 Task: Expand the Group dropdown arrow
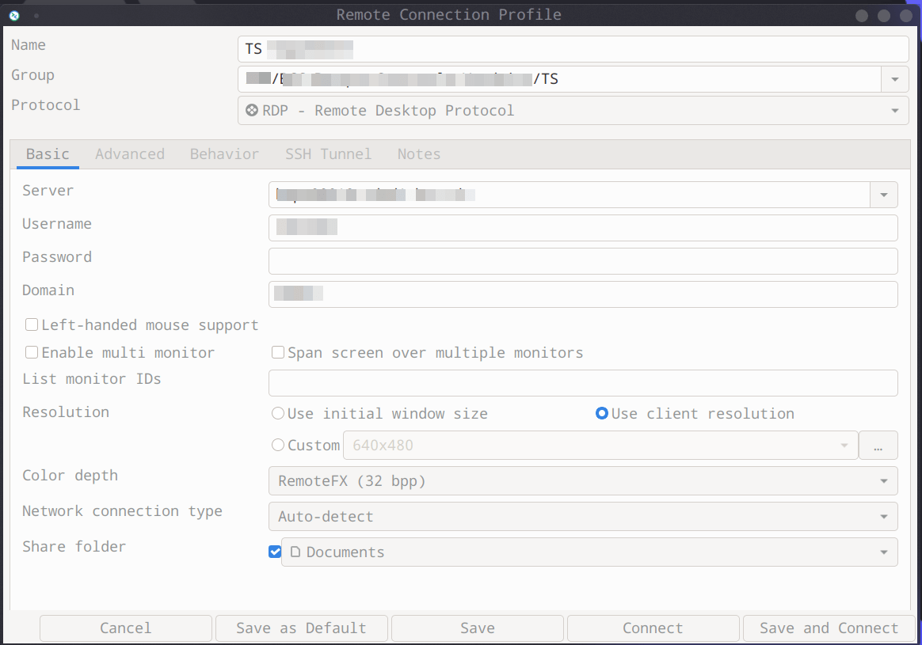coord(894,79)
